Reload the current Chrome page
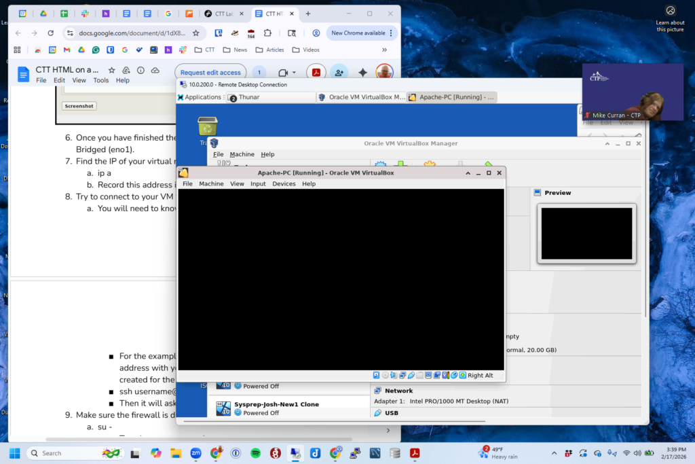The height and width of the screenshot is (464, 695). coord(50,33)
